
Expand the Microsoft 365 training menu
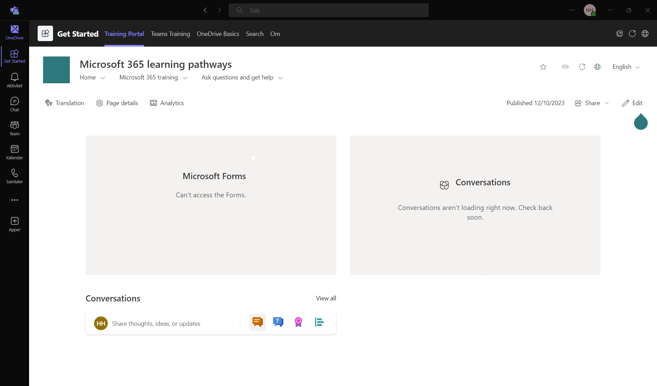[x=153, y=77]
